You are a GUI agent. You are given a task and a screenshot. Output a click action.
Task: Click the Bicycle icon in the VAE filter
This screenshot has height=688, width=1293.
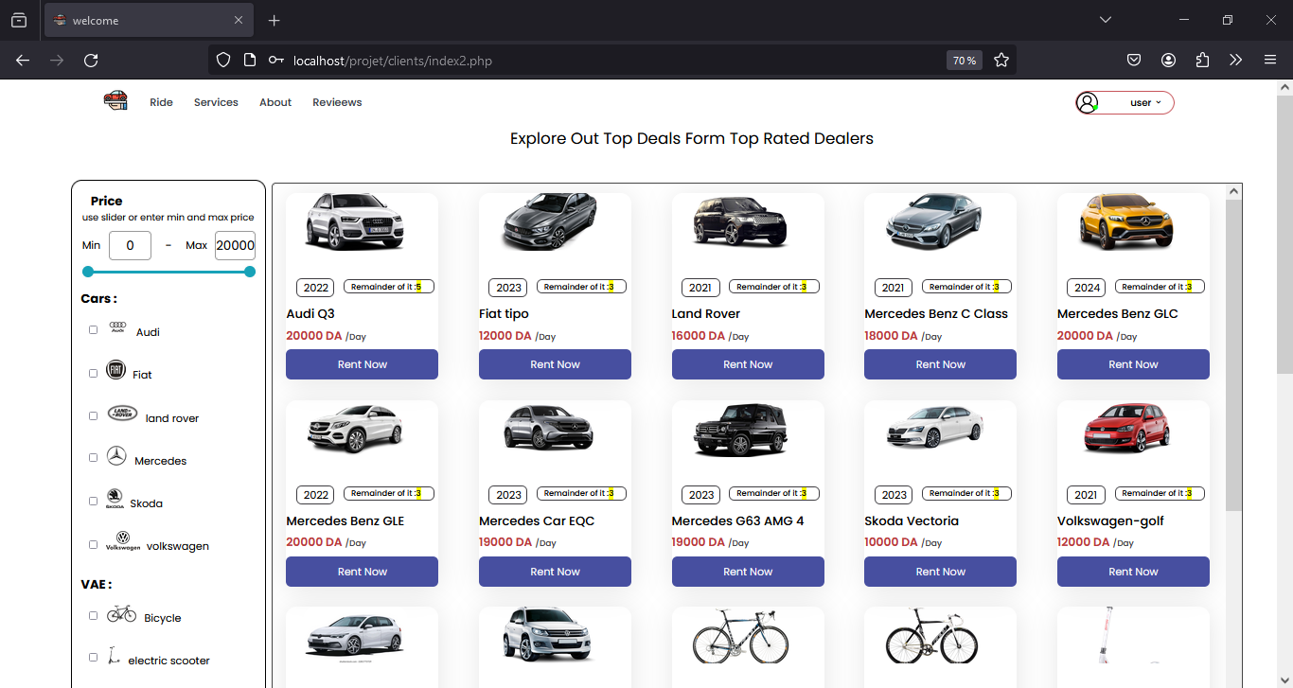point(121,613)
